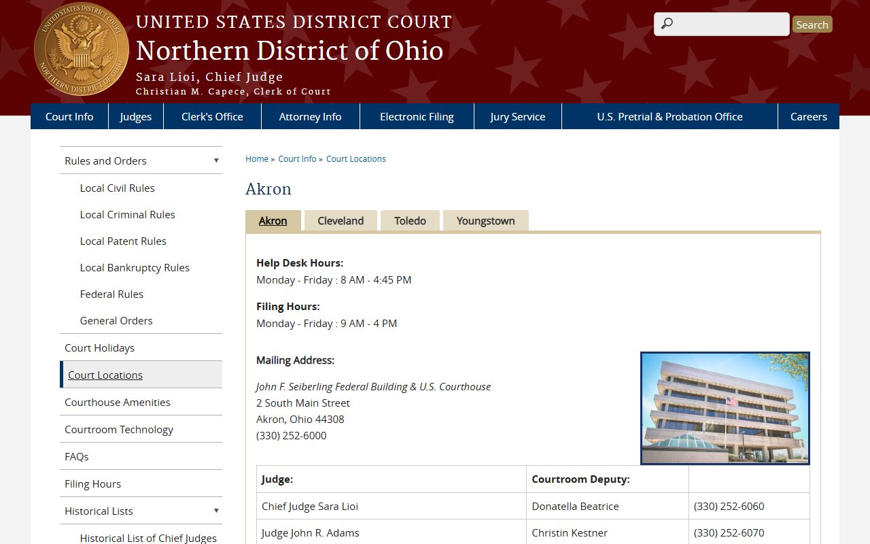Open Historical Lists sidebar link
Screen dimensions: 870x544
tap(99, 511)
